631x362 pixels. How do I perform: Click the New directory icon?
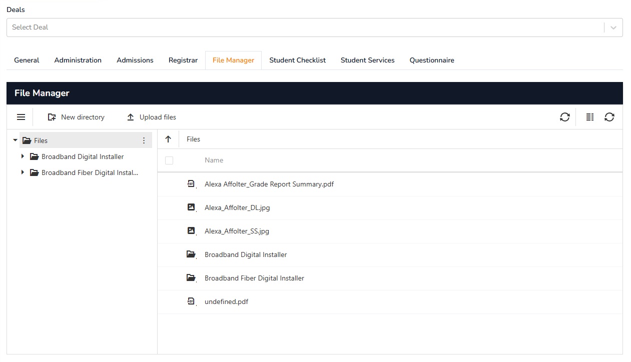point(52,116)
